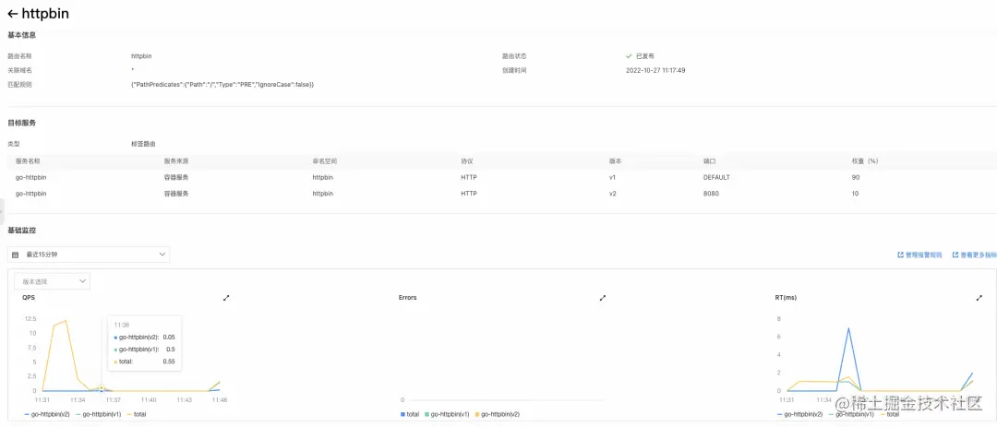Toggle go-httpbin(v2) series in Errors legend
Screen dimensions: 997x427
[x=497, y=414]
